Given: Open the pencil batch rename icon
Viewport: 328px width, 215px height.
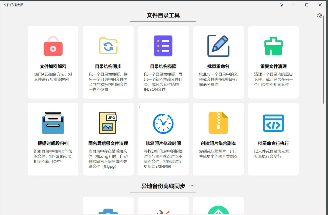Looking at the screenshot, I should pos(218,46).
